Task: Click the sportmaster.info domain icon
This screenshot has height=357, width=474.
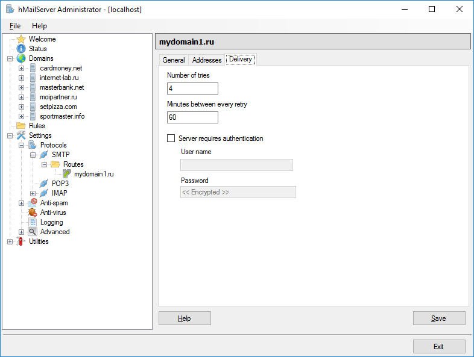Action: 33,116
